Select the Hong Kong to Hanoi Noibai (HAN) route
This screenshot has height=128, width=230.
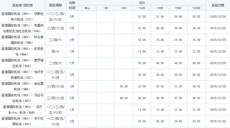pos(23,110)
